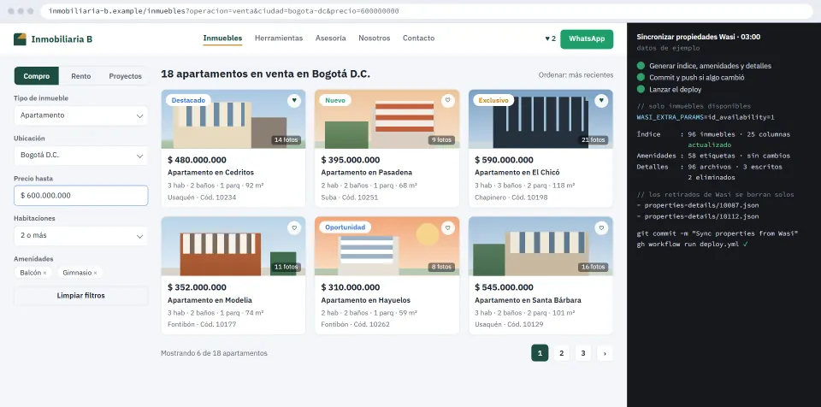
Task: Click the 21 fotos label
Action: pos(594,140)
